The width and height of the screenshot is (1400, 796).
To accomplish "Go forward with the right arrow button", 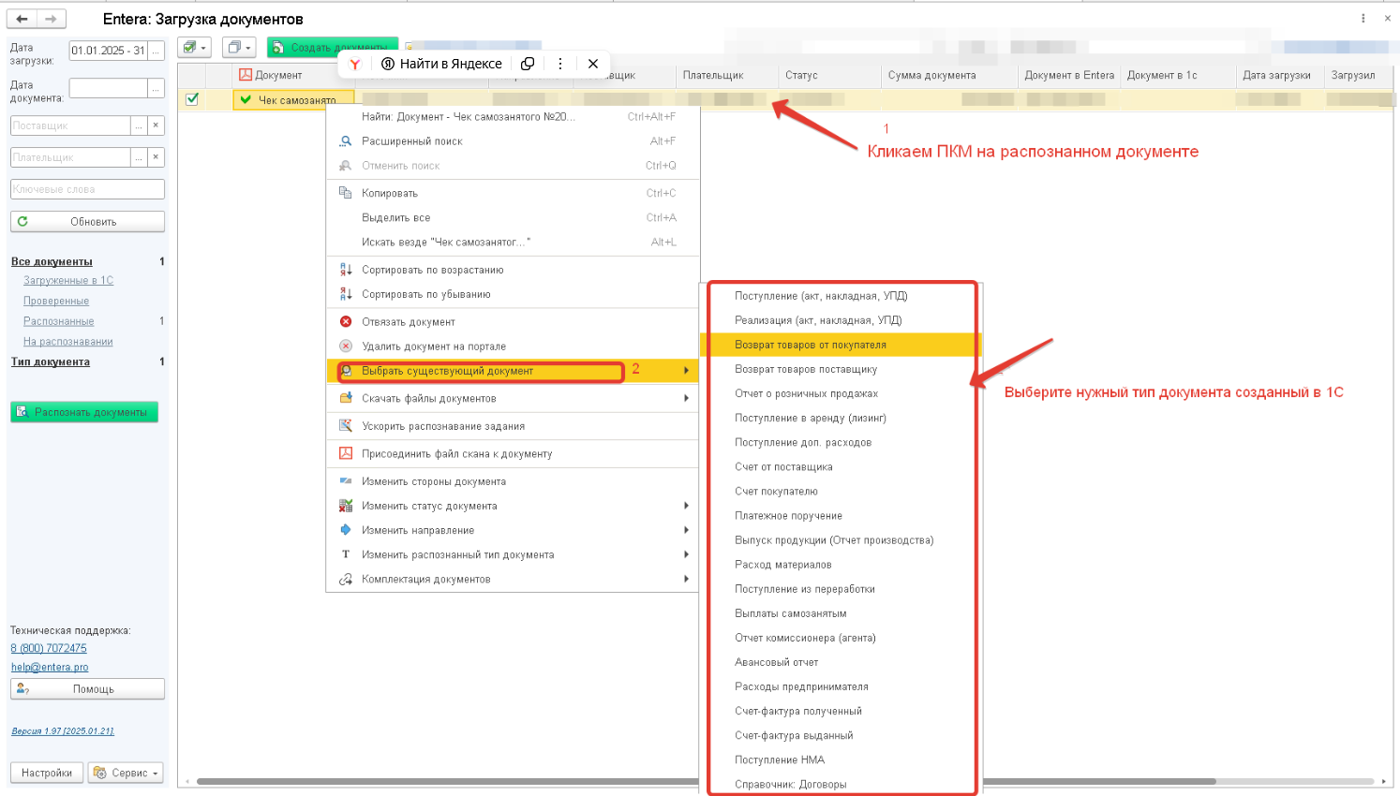I will pyautogui.click(x=52, y=19).
